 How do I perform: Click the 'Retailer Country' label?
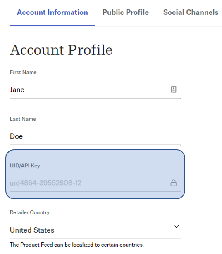click(30, 212)
